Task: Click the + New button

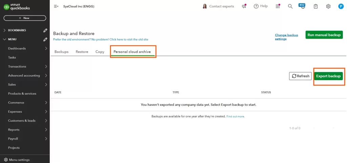Action: pos(25,18)
